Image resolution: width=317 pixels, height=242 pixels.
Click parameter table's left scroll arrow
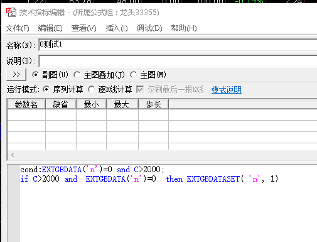[13, 155]
